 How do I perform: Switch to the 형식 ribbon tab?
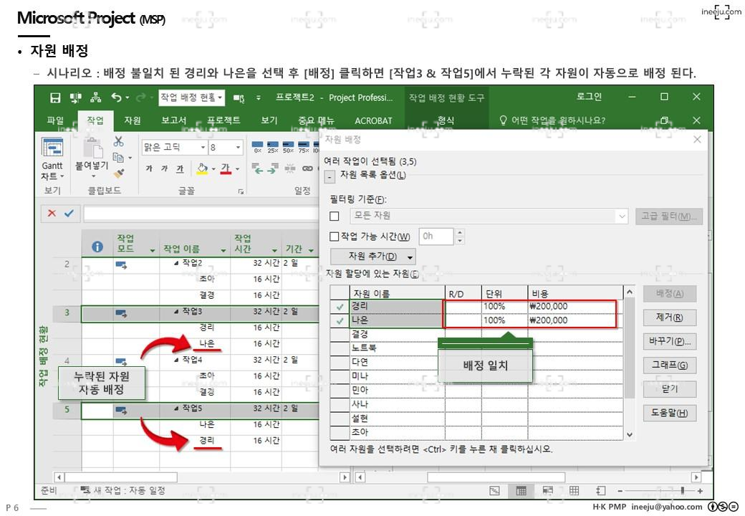(x=446, y=120)
